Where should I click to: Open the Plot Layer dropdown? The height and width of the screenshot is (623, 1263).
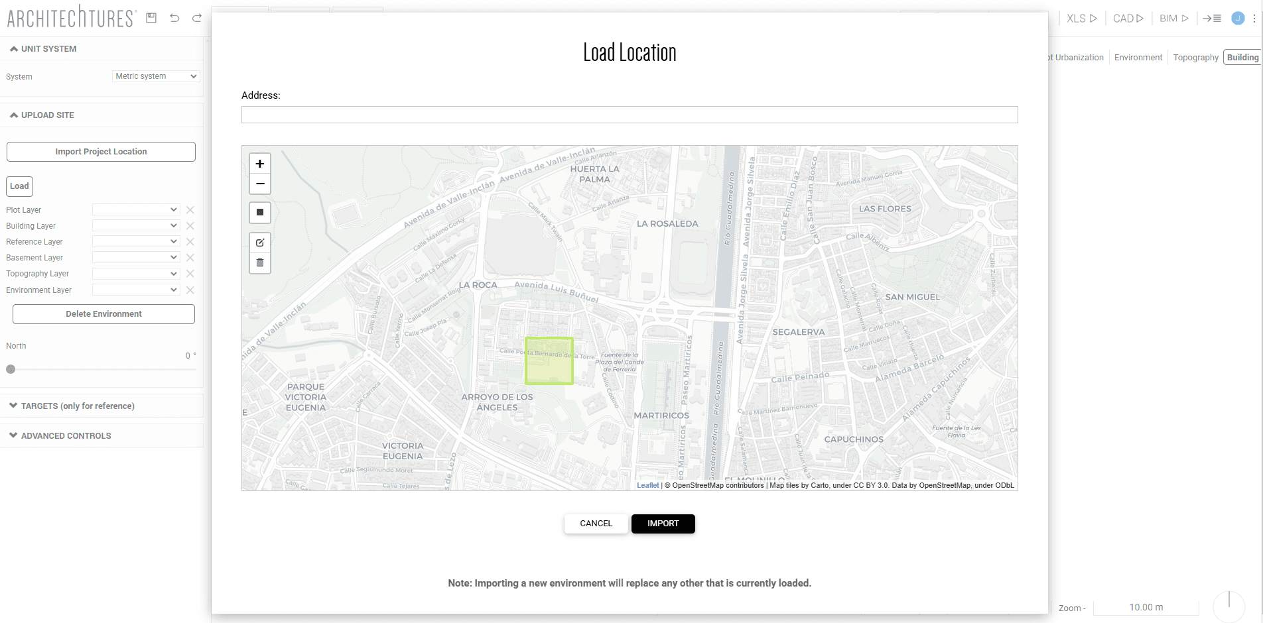click(x=136, y=209)
